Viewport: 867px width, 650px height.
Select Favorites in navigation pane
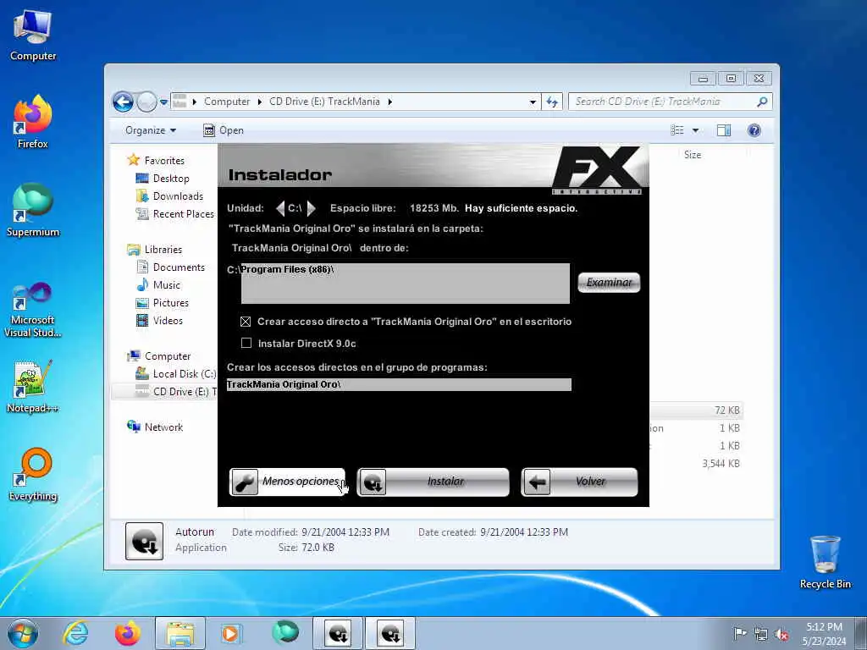[164, 160]
